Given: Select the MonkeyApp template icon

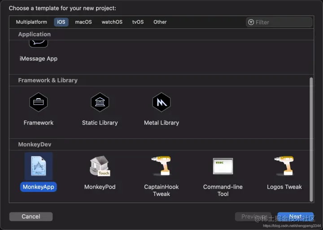Looking at the screenshot, I should [39, 166].
